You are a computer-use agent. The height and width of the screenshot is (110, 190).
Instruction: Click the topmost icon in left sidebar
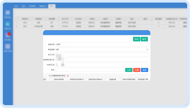pyautogui.click(x=8, y=13)
